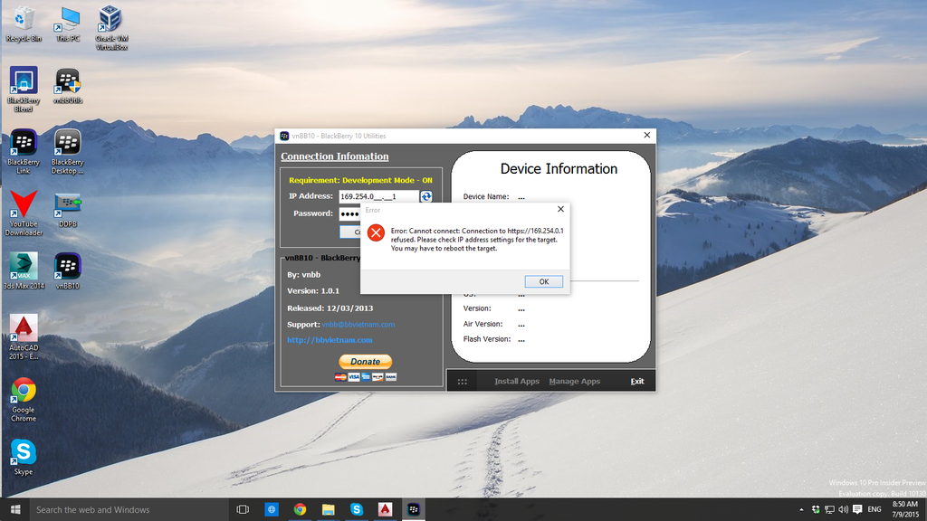Click the grid dots icon left of Install Apps
Screen dimensions: 927x521
463,382
